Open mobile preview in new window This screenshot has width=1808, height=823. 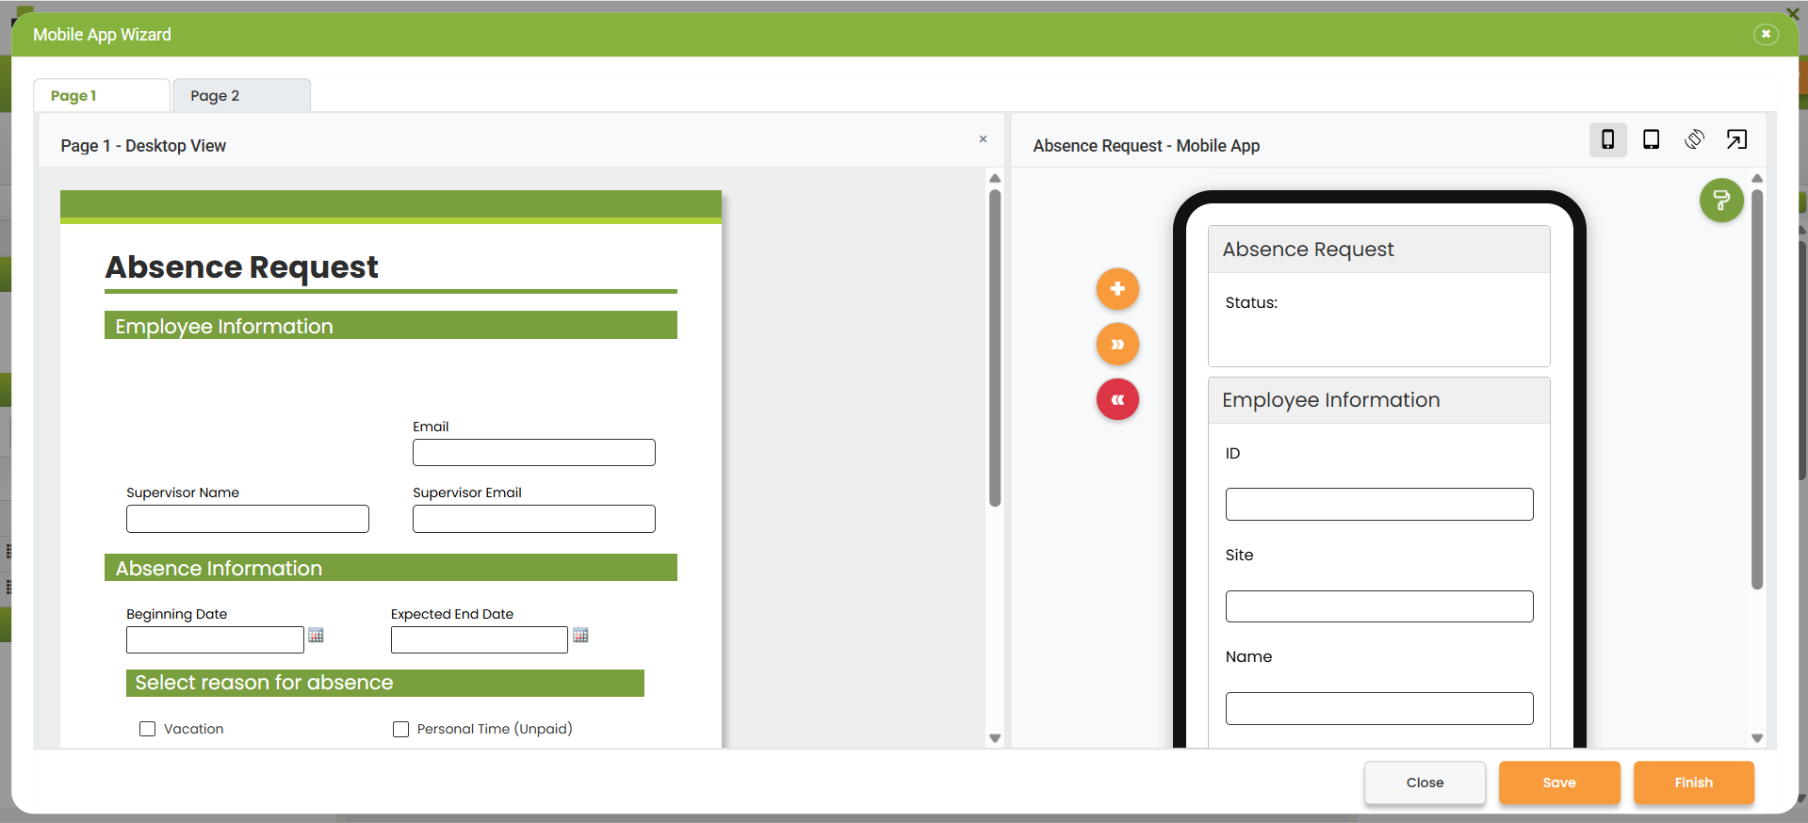tap(1736, 139)
